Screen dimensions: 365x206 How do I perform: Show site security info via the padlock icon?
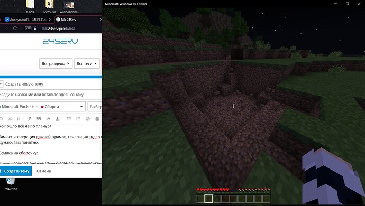(x=35, y=29)
